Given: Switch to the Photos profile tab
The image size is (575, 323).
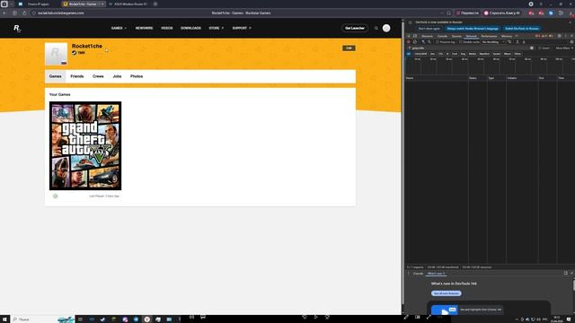Looking at the screenshot, I should pyautogui.click(x=137, y=76).
